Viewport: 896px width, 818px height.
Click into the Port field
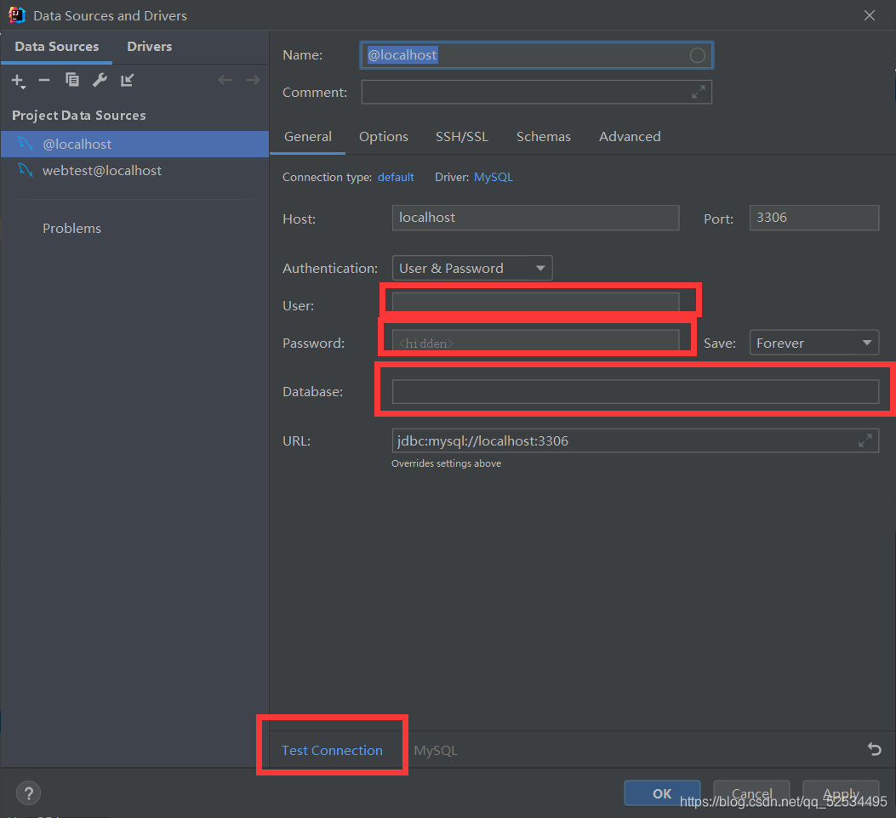click(814, 218)
